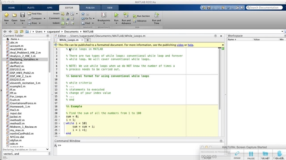The image size is (286, 160).
Task: Click the Help question mark icon
Action: click(242, 8)
